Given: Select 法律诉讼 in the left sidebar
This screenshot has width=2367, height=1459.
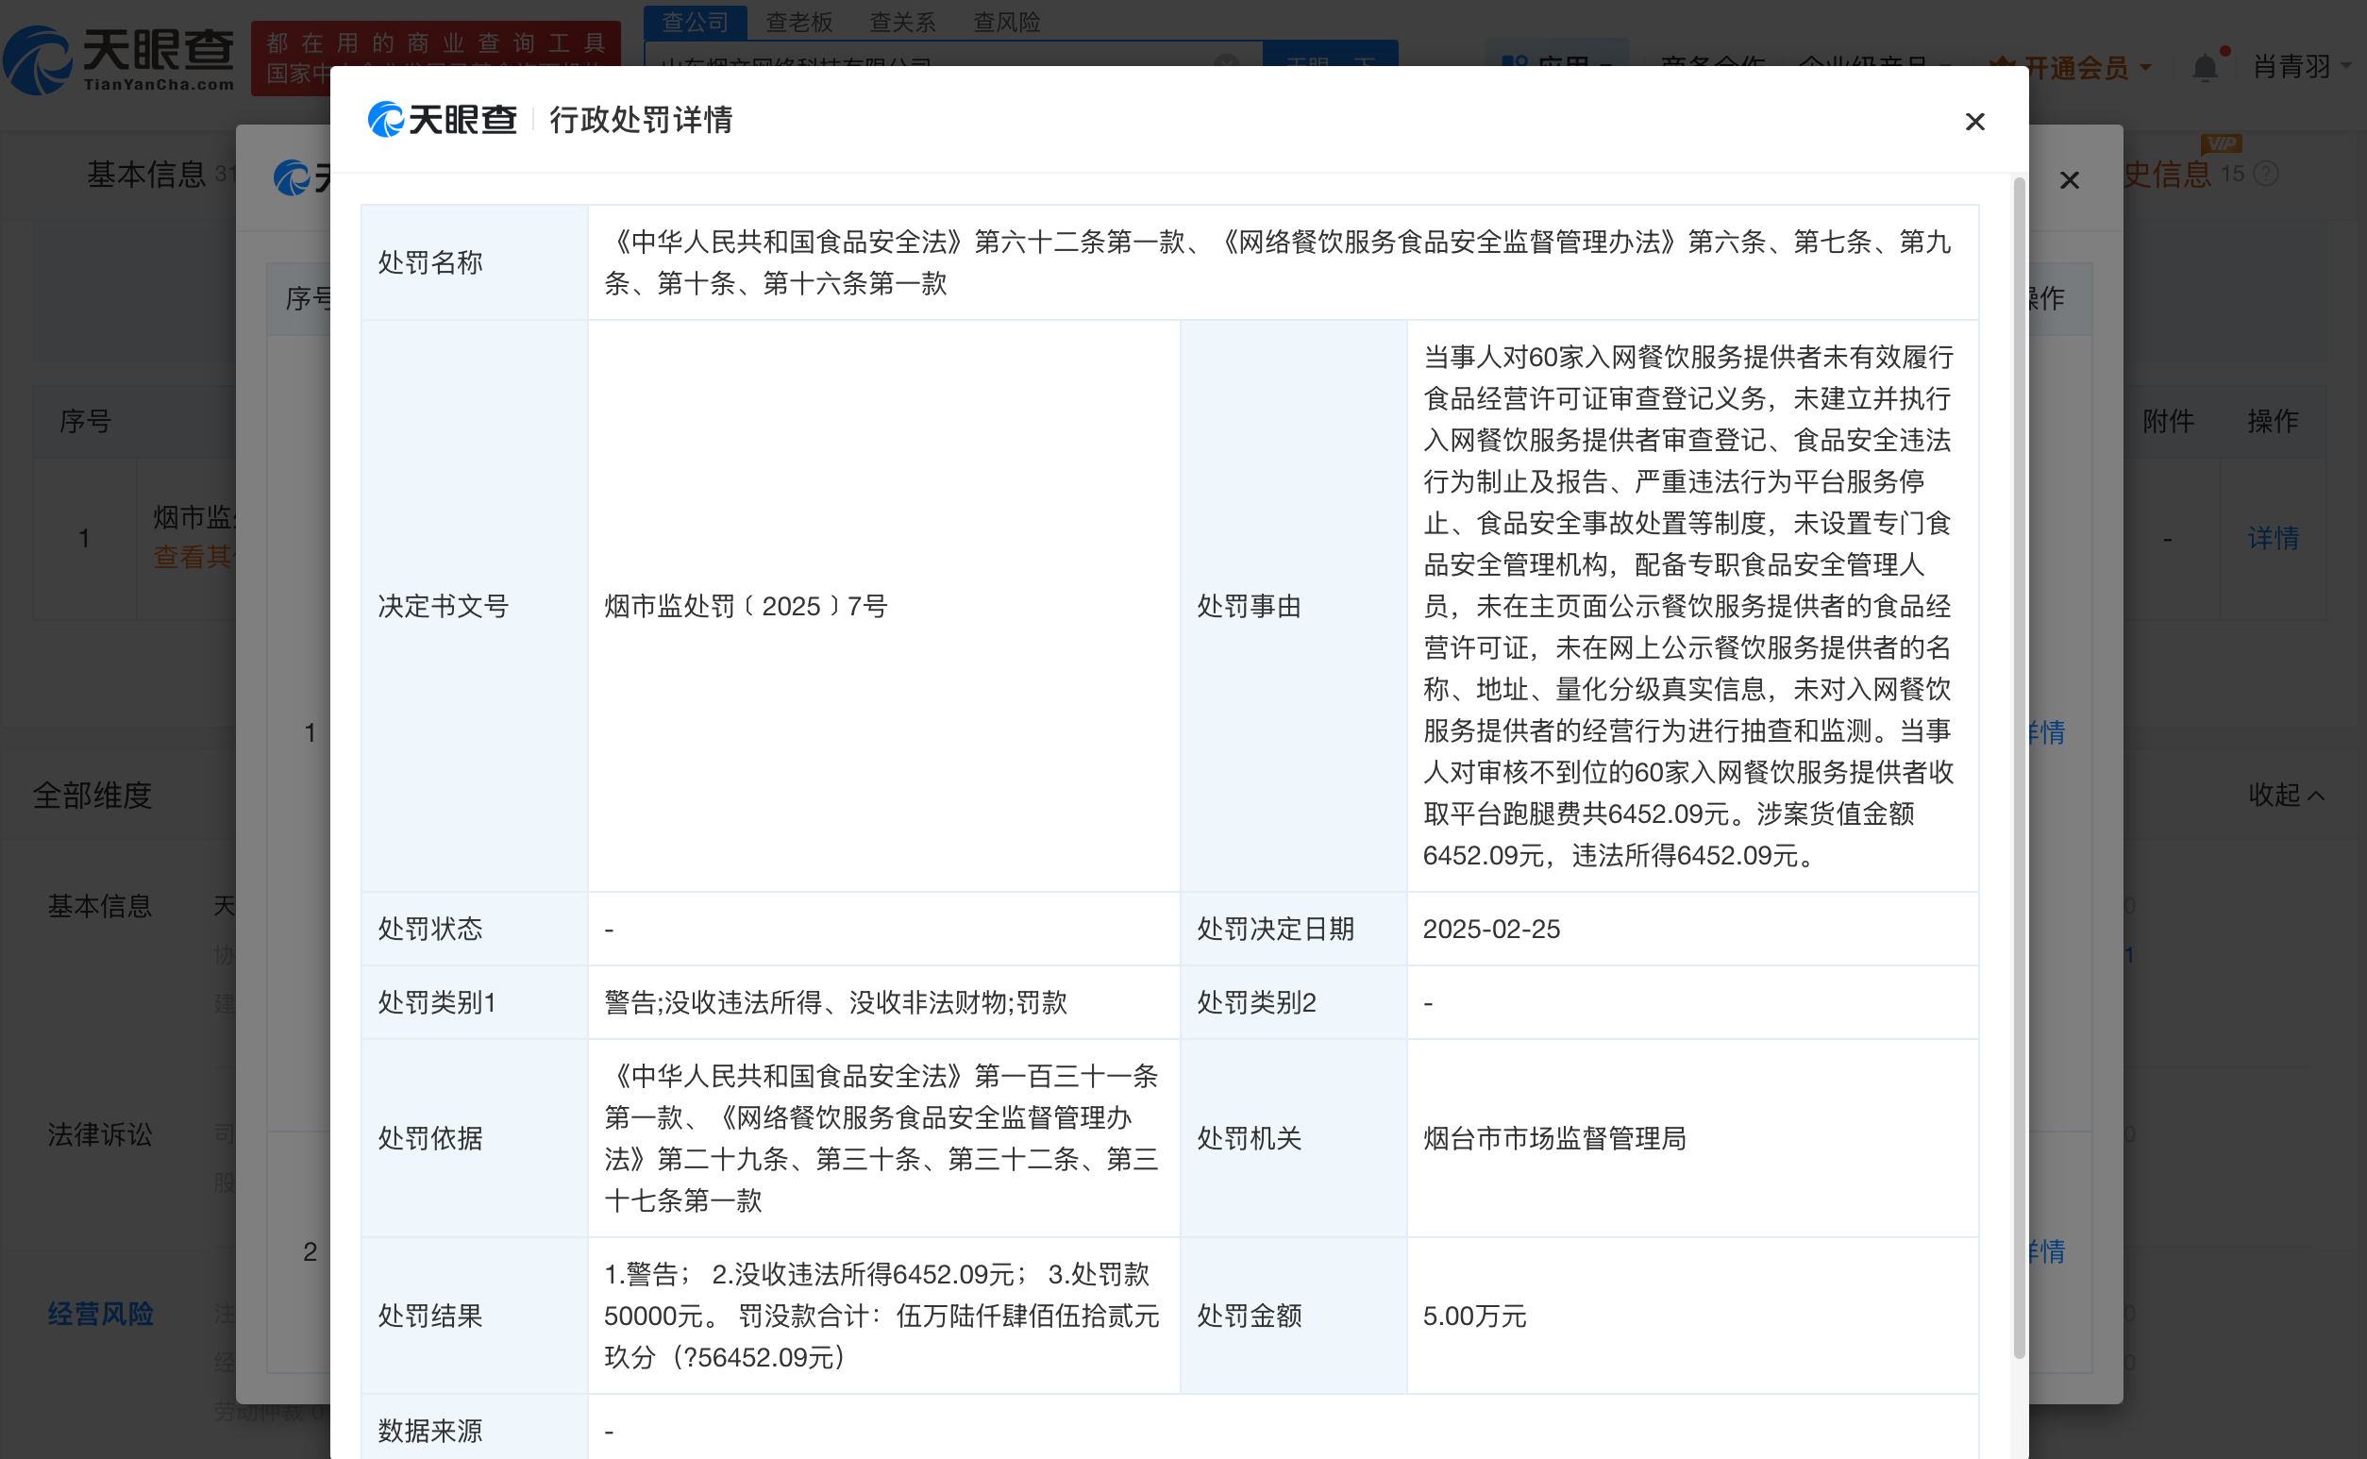Looking at the screenshot, I should coord(99,1134).
